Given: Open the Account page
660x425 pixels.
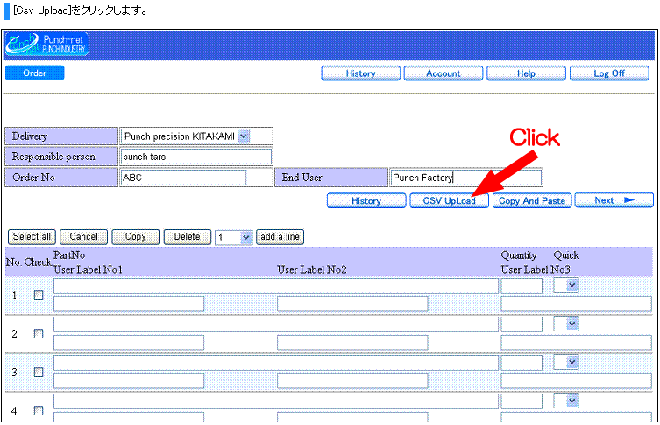Looking at the screenshot, I should (x=444, y=73).
